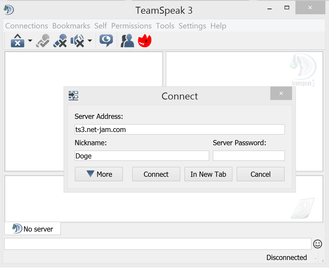
Task: Click the TeamSpeak logo in title bar
Action: (9, 10)
